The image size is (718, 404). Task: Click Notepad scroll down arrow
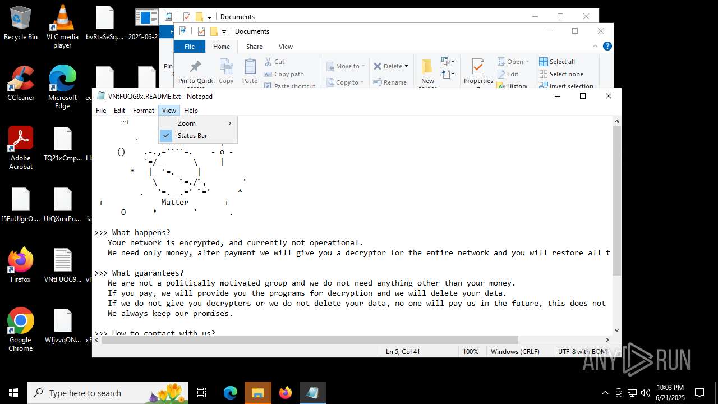click(x=616, y=330)
